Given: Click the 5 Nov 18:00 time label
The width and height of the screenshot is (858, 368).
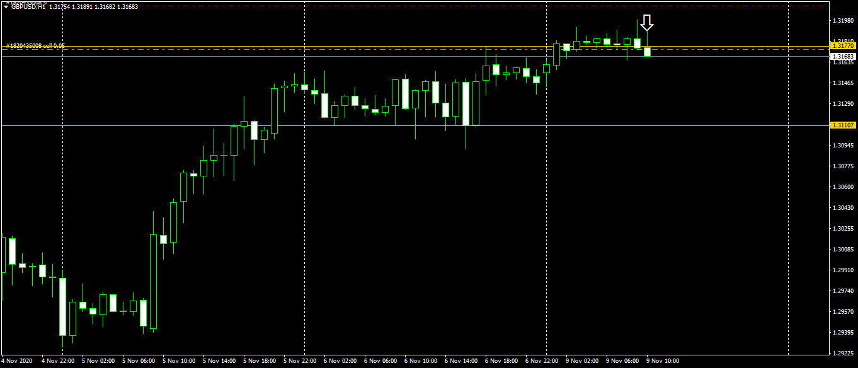Looking at the screenshot, I should tap(260, 361).
